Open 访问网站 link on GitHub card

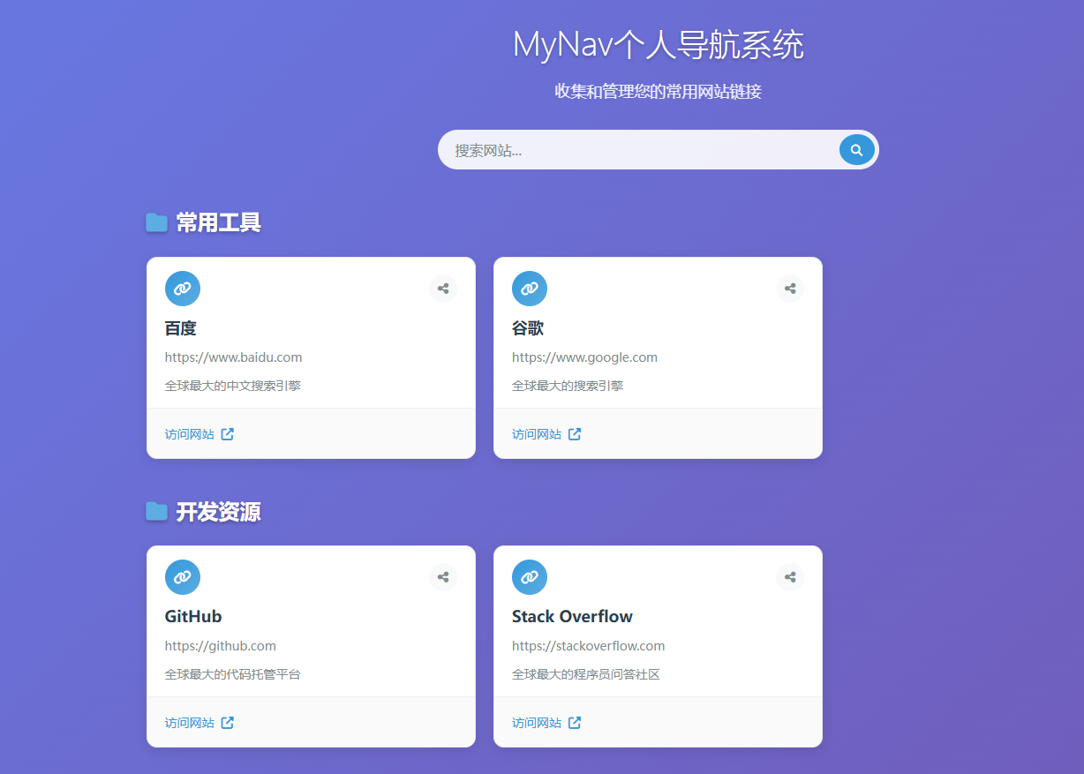click(199, 723)
